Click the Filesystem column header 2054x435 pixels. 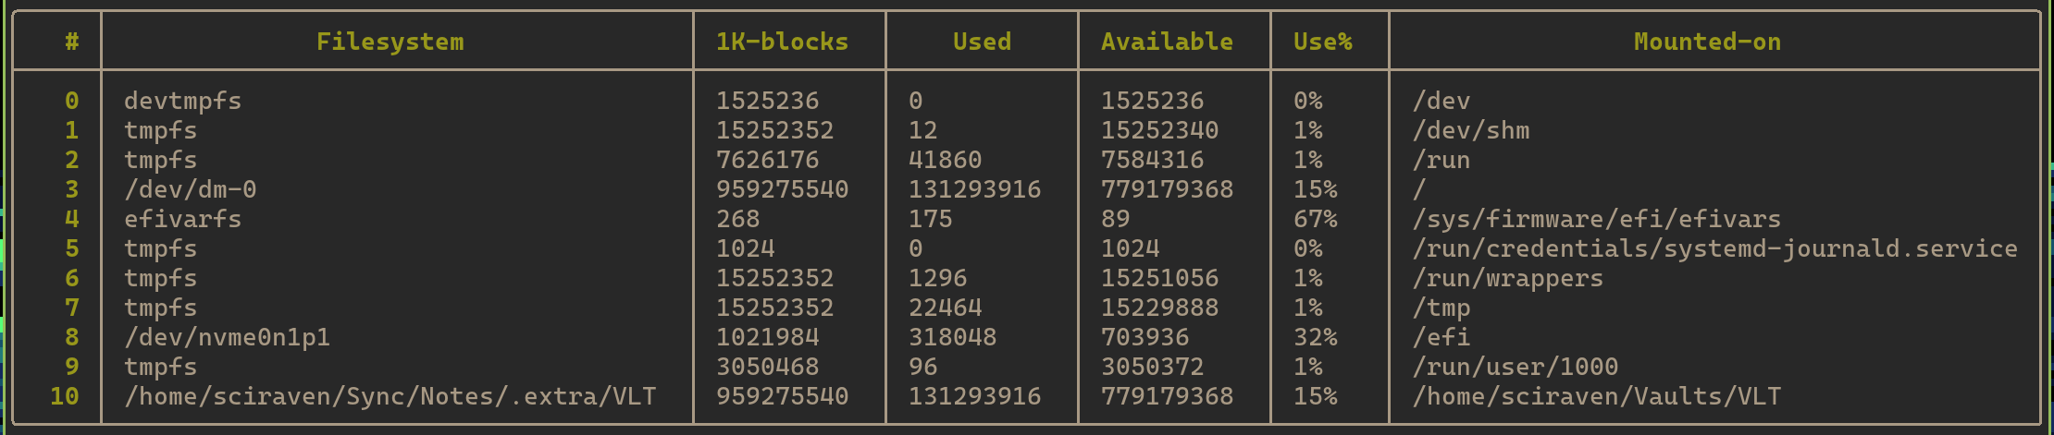pyautogui.click(x=390, y=42)
